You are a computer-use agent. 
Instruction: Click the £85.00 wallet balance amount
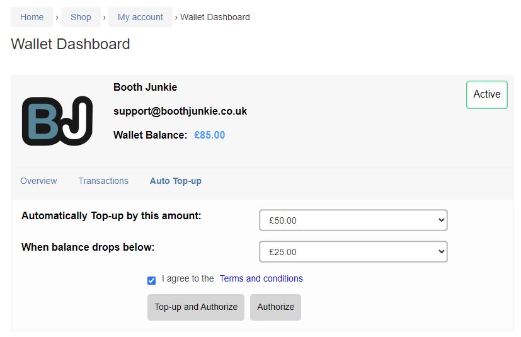pyautogui.click(x=210, y=135)
